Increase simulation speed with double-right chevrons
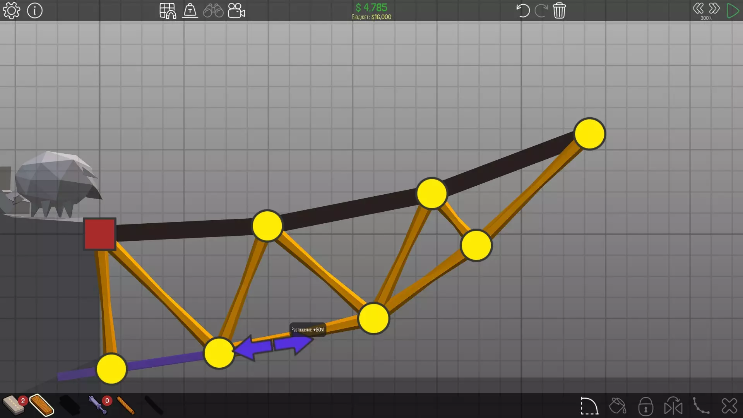 click(x=714, y=9)
